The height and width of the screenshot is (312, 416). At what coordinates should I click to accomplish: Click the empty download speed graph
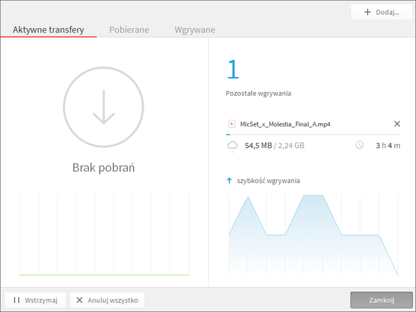pyautogui.click(x=104, y=235)
